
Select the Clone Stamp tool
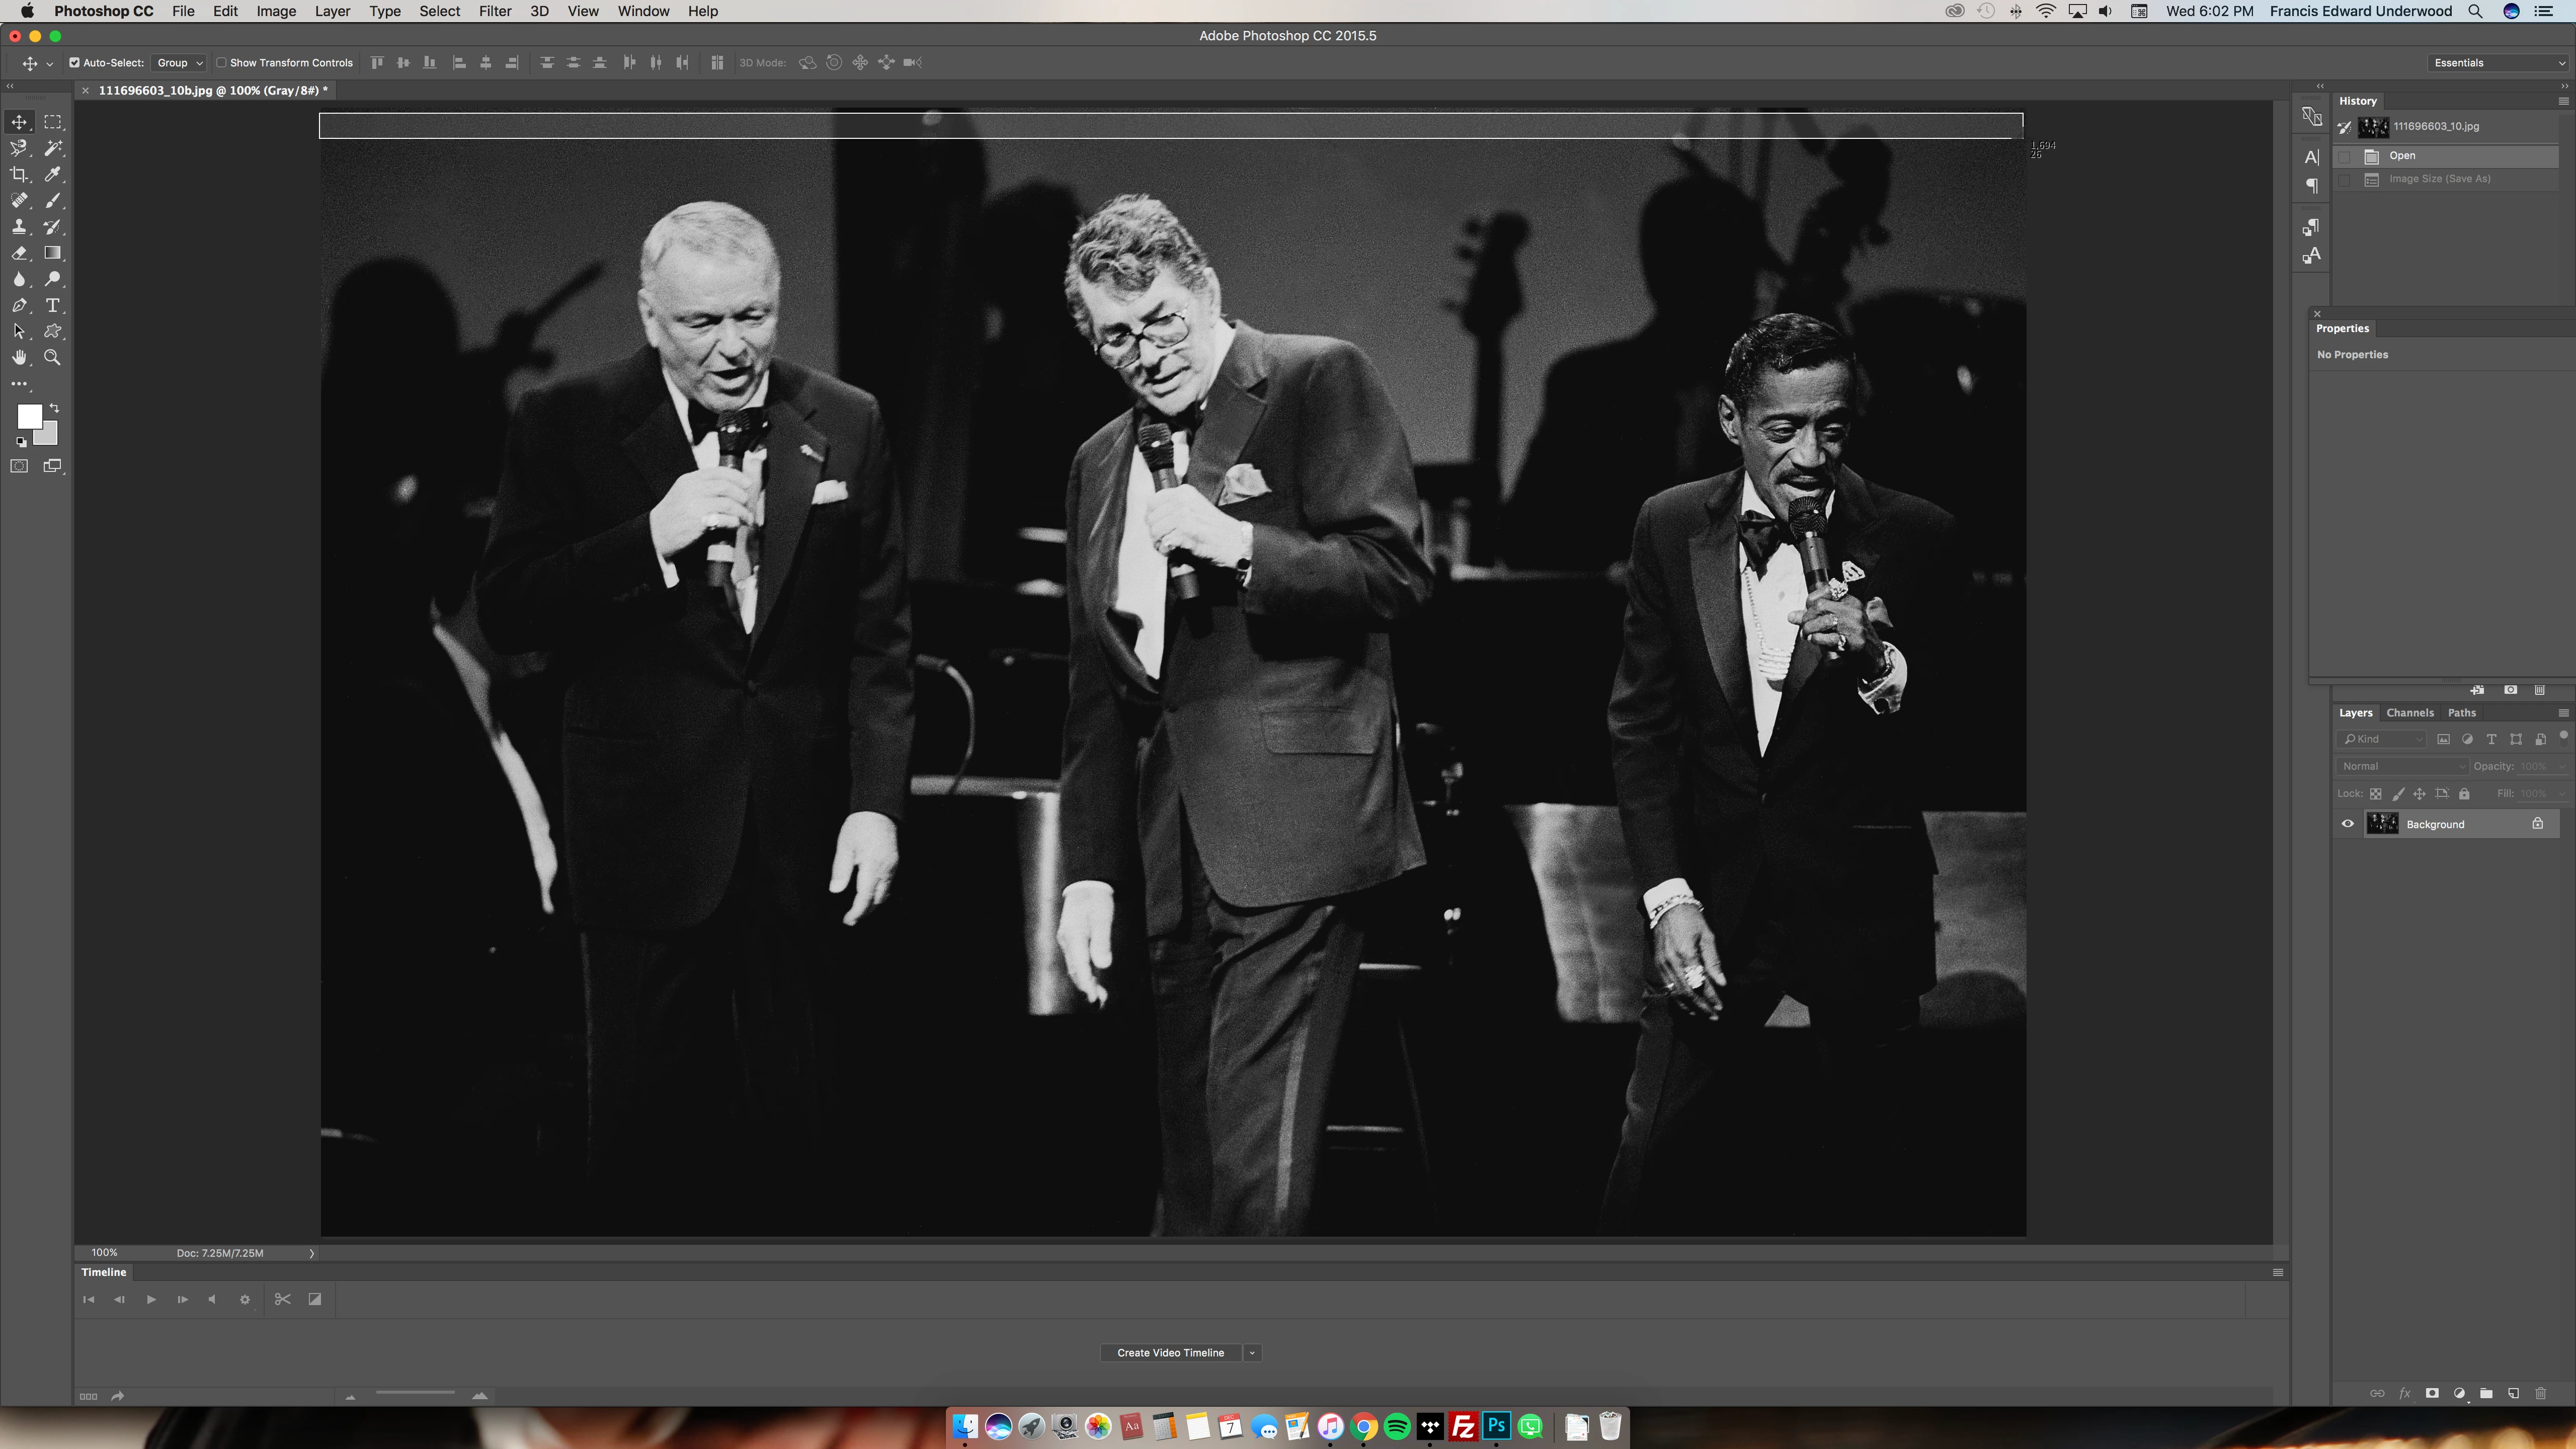pyautogui.click(x=19, y=227)
